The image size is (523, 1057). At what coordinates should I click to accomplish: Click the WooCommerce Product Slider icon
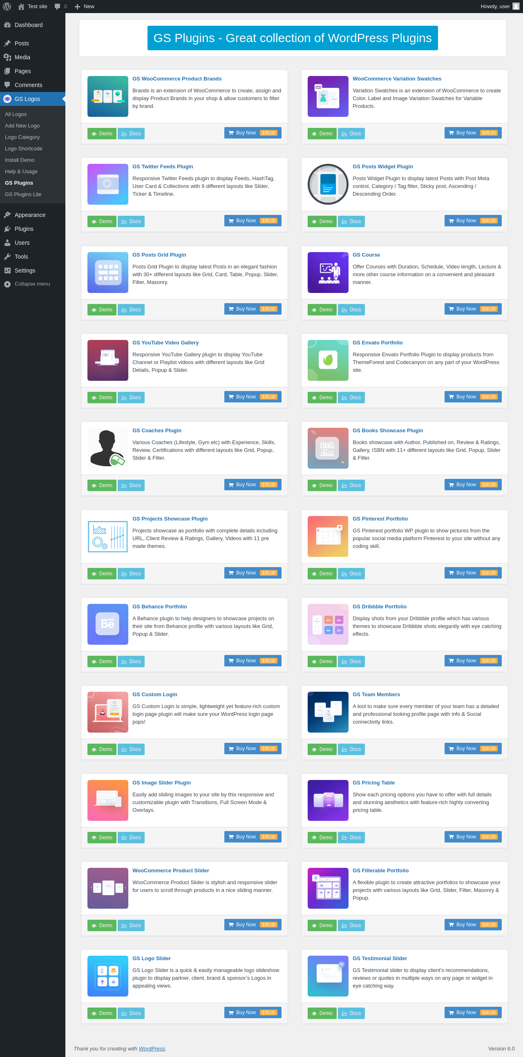pos(108,888)
